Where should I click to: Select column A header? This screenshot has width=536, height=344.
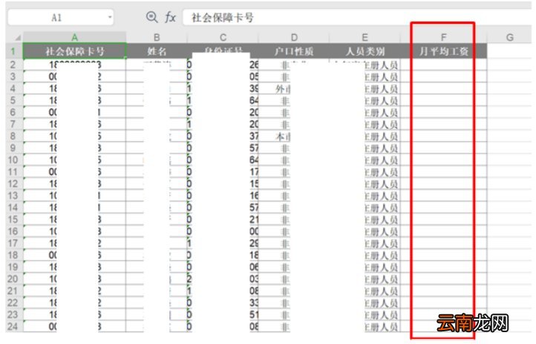coord(74,37)
